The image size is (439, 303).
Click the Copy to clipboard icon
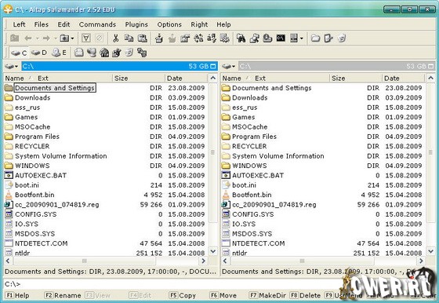[129, 38]
